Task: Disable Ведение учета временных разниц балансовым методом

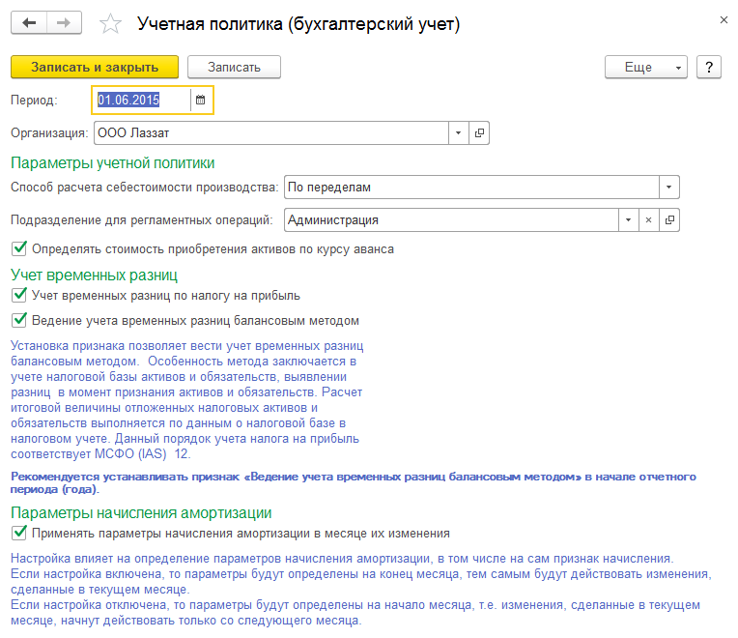Action: 18,320
